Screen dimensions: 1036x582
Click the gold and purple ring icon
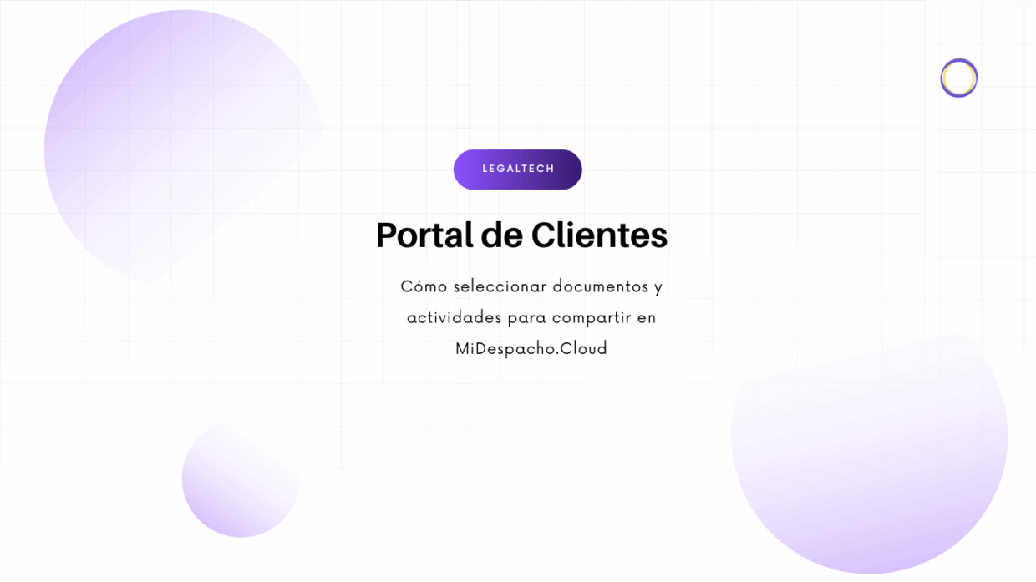point(958,78)
